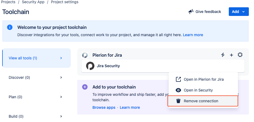The height and width of the screenshot is (122, 254).
Task: Click the eye icon next to Open in Security
Action: [x=178, y=90]
